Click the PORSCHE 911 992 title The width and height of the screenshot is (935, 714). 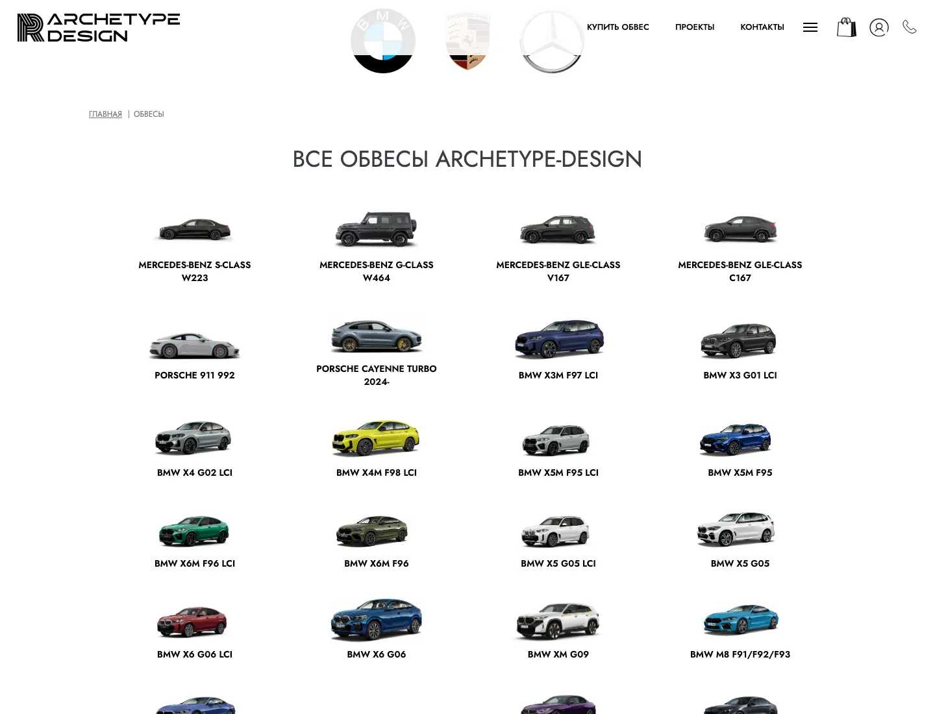(195, 375)
